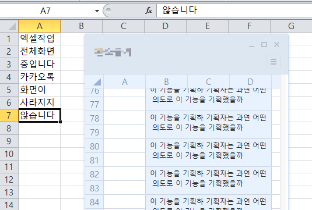This screenshot has height=210, width=312.
Task: Select column C header in Excel
Action: tap(124, 26)
